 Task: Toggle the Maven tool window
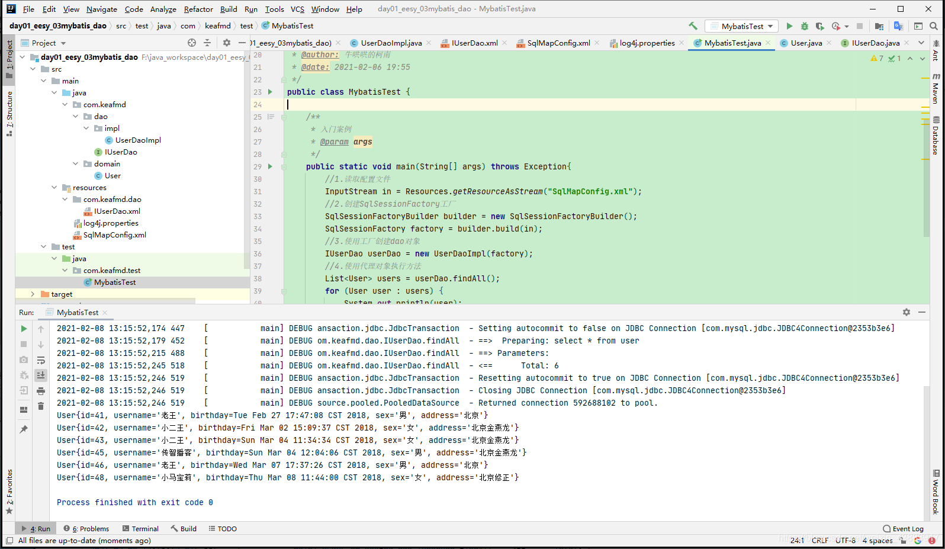tap(936, 89)
